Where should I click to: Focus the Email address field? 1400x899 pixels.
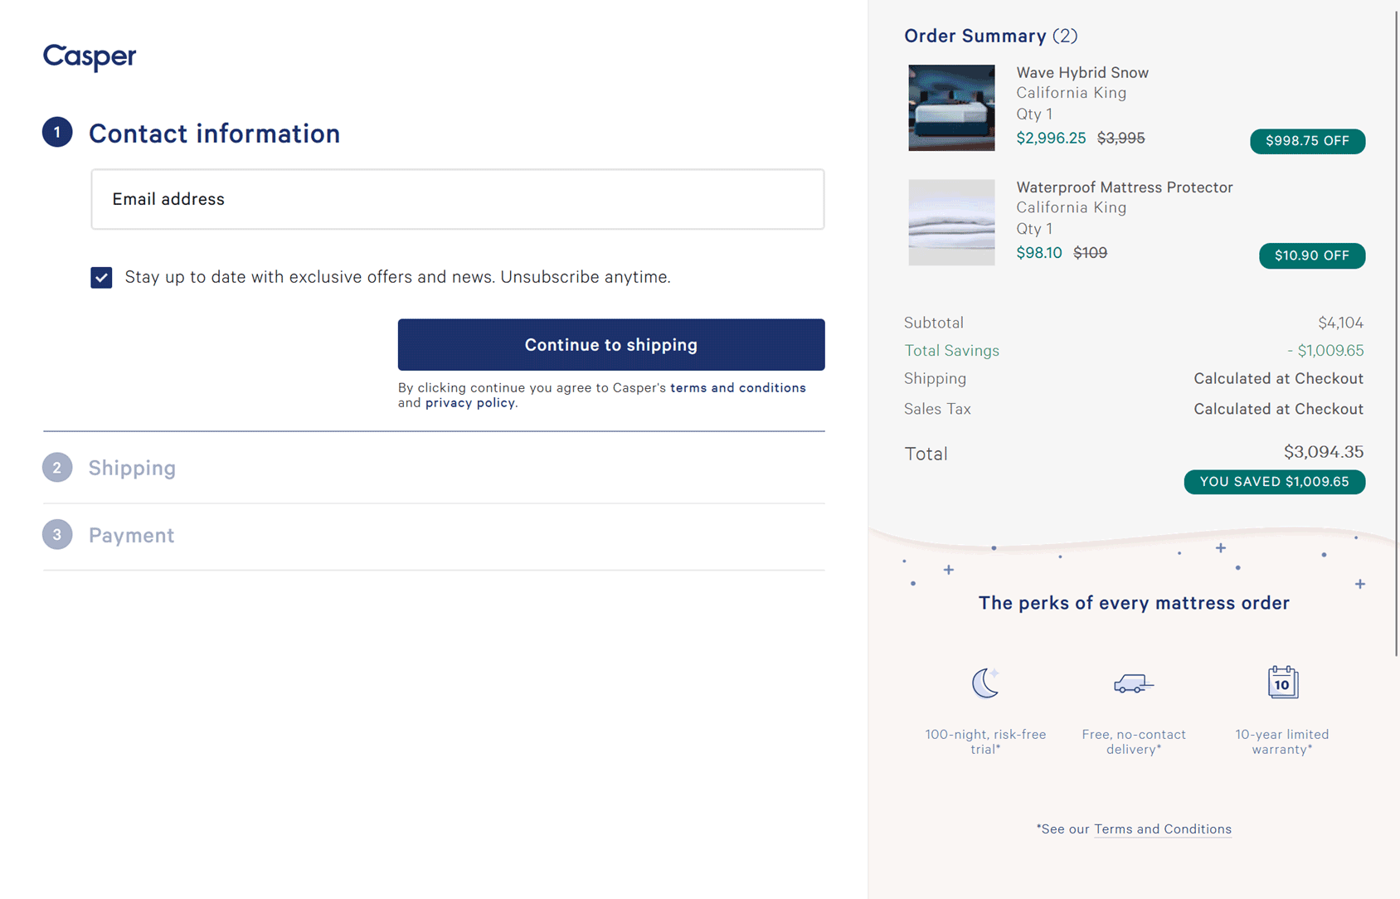pyautogui.click(x=458, y=199)
